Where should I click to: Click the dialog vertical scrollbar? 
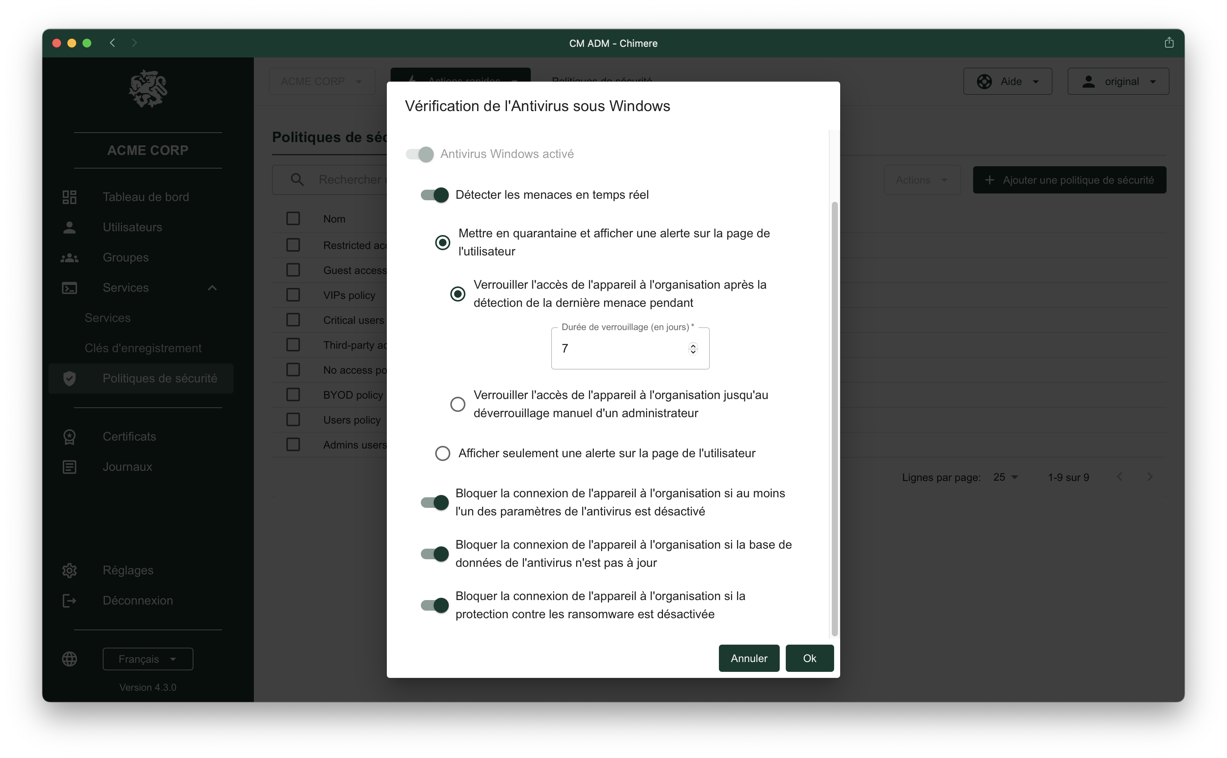[x=834, y=419]
